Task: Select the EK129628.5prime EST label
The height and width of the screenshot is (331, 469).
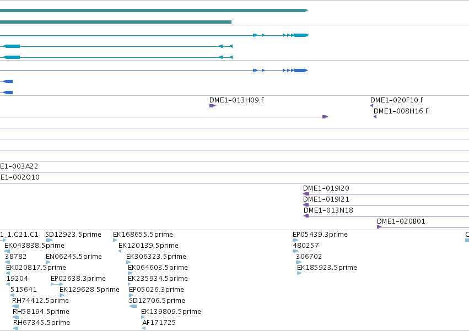Action: tap(89, 290)
